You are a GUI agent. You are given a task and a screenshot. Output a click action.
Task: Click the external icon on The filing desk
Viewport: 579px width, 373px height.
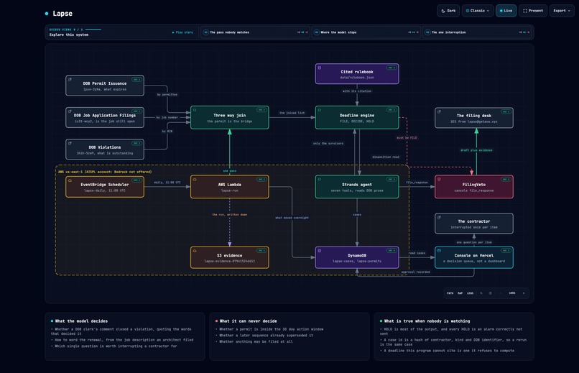pos(439,111)
